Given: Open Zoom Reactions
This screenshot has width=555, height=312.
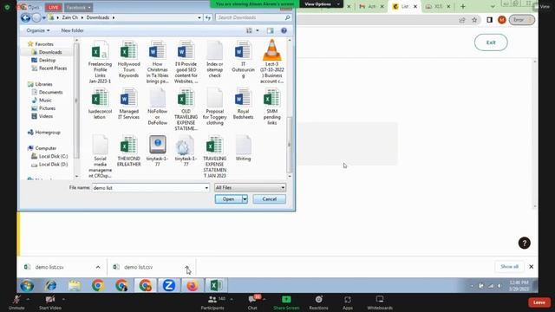Looking at the screenshot, I should coord(318,302).
